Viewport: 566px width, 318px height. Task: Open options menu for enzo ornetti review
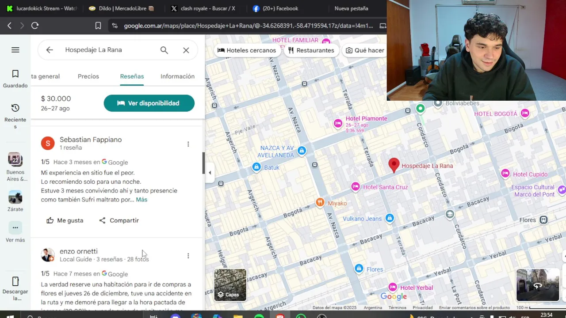(x=188, y=256)
